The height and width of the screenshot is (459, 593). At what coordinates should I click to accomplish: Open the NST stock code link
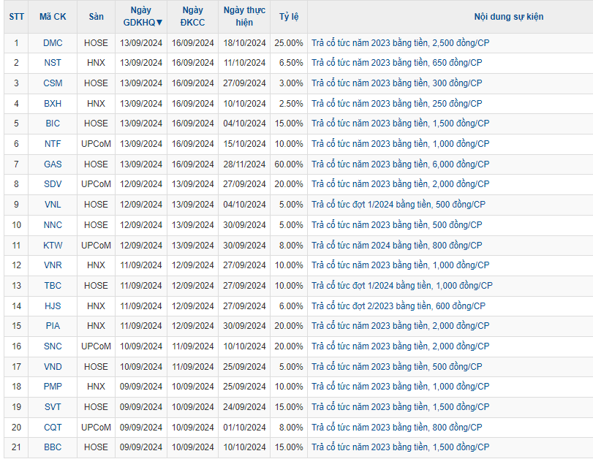[x=53, y=63]
